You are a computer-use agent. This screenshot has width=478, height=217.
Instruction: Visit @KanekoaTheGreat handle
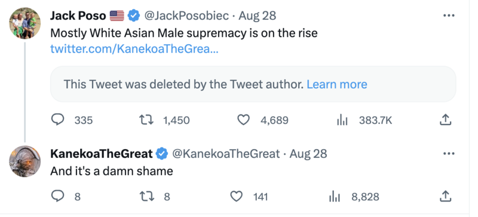point(226,154)
